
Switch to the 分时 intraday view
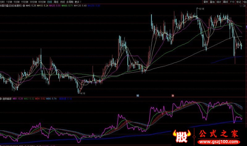(2, 2)
